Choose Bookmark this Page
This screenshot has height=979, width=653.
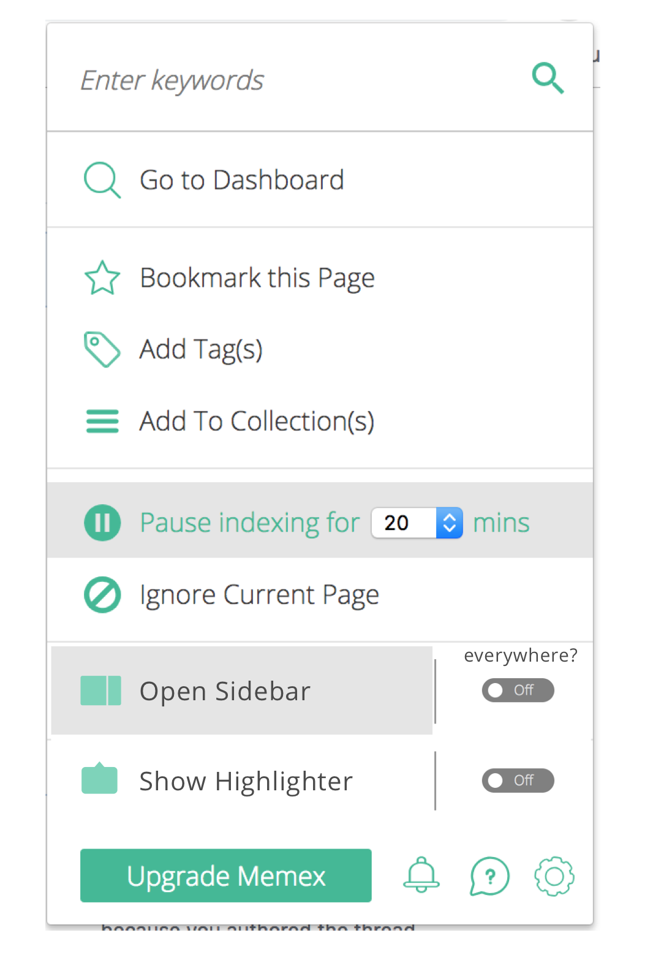[257, 277]
